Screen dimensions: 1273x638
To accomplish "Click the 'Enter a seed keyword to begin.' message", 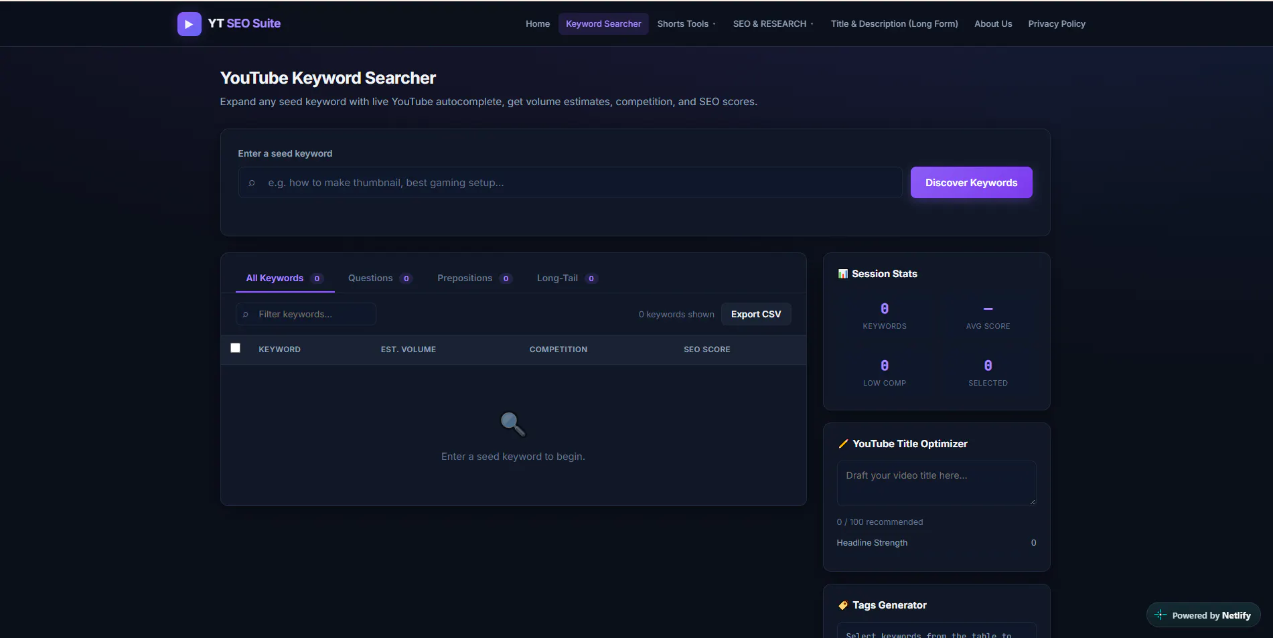I will (x=513, y=457).
